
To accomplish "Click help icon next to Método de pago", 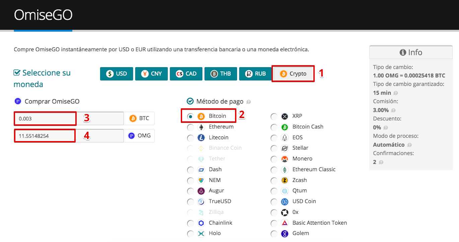I will click(x=248, y=102).
